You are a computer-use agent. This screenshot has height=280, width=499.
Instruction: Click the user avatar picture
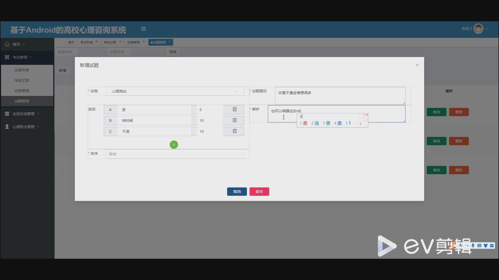tap(478, 29)
